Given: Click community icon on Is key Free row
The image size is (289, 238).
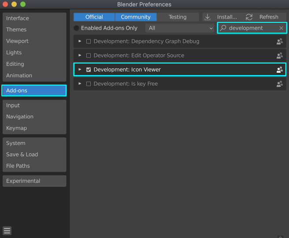Looking at the screenshot, I should (x=280, y=84).
